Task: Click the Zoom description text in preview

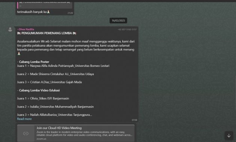Action: 84,134
